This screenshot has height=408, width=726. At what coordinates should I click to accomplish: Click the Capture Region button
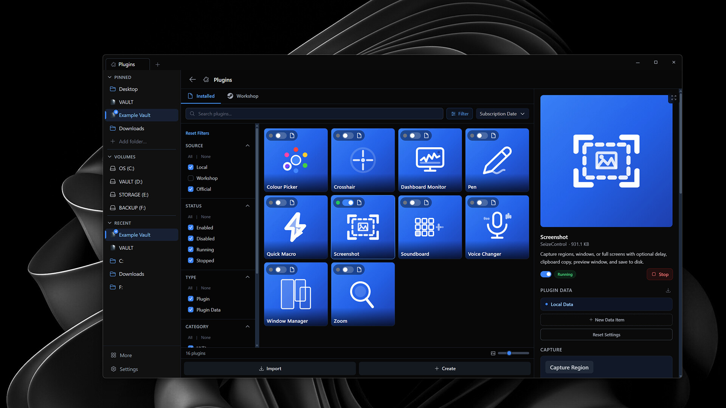tap(569, 368)
